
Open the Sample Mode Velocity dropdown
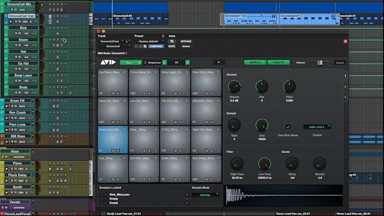pyautogui.click(x=206, y=195)
